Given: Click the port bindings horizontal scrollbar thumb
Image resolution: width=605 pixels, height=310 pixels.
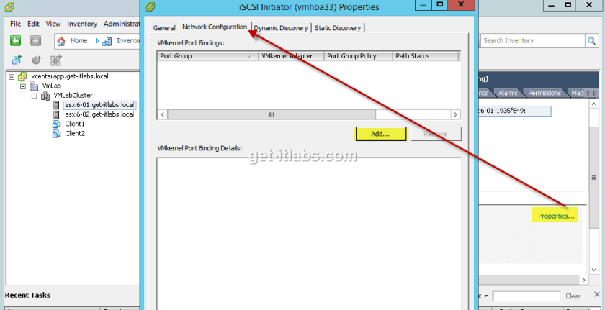Looking at the screenshot, I should 272,115.
